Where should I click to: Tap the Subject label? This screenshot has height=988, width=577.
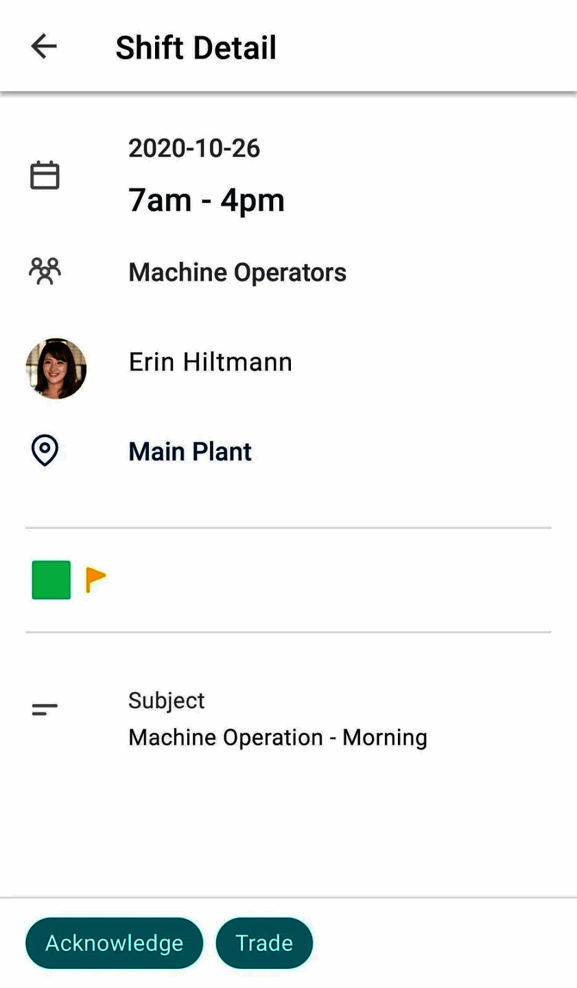coord(166,701)
